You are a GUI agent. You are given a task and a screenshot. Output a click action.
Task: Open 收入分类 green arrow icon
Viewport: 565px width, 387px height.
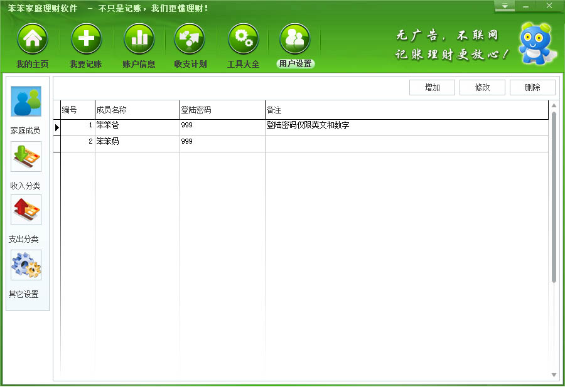click(26, 156)
